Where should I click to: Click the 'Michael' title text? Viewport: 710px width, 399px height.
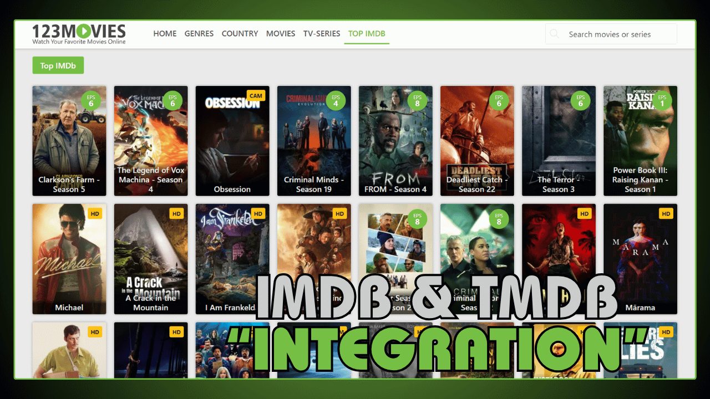[x=69, y=308]
